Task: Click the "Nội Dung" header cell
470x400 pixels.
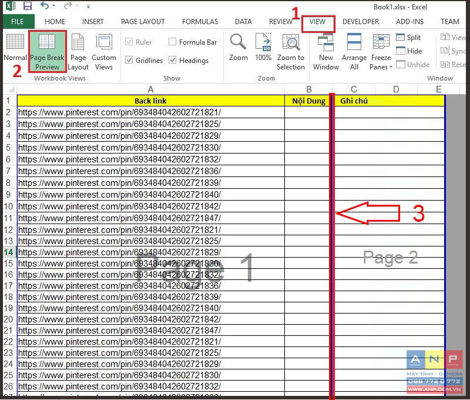Action: point(308,101)
